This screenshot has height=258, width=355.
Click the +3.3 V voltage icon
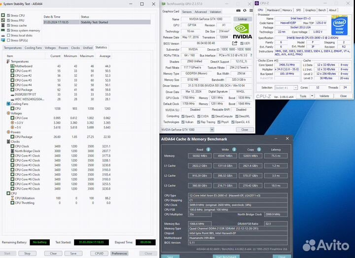(12, 123)
